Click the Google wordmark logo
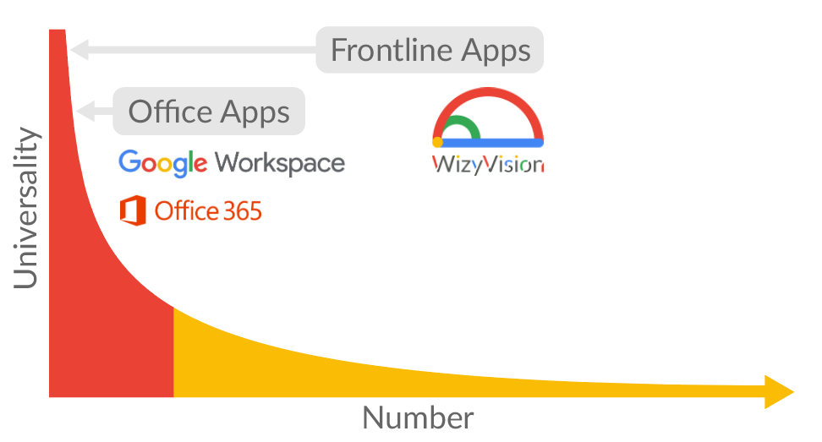This screenshot has width=822, height=442. point(163,163)
